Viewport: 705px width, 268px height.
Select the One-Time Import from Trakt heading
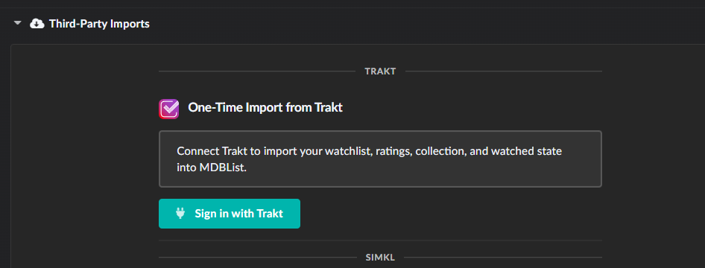point(265,108)
